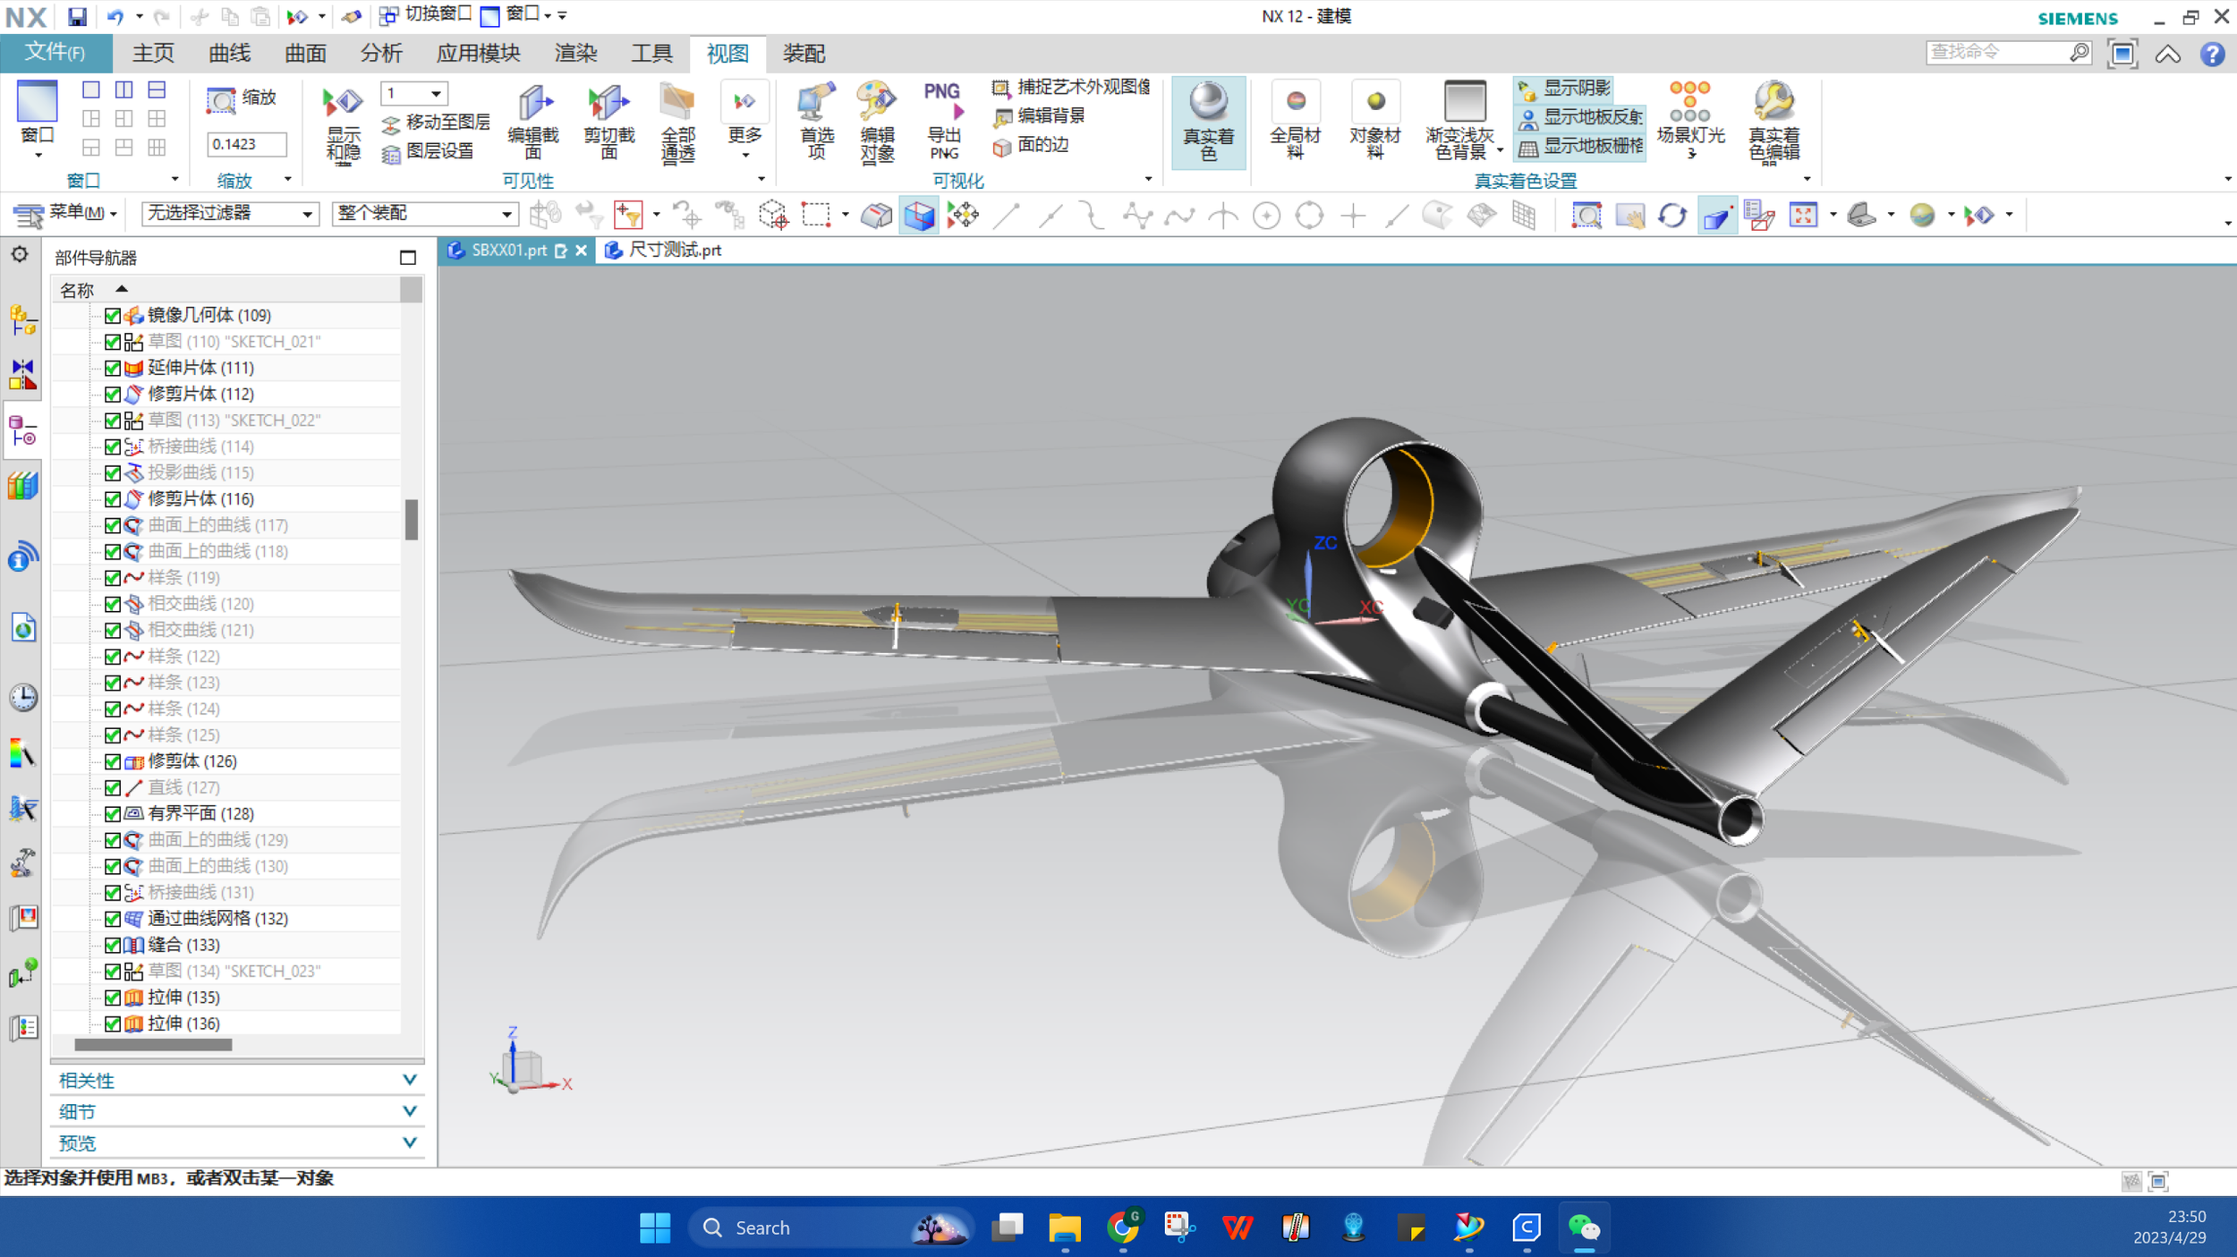Open the 整个装配 scope dropdown
Image resolution: width=2237 pixels, height=1257 pixels.
[506, 214]
